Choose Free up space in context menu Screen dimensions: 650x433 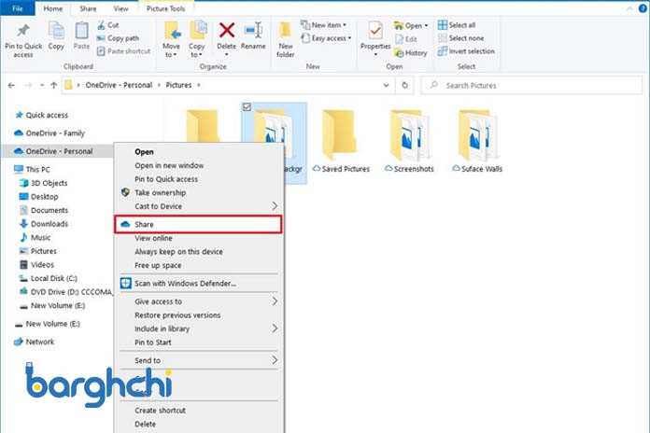[x=200, y=265]
